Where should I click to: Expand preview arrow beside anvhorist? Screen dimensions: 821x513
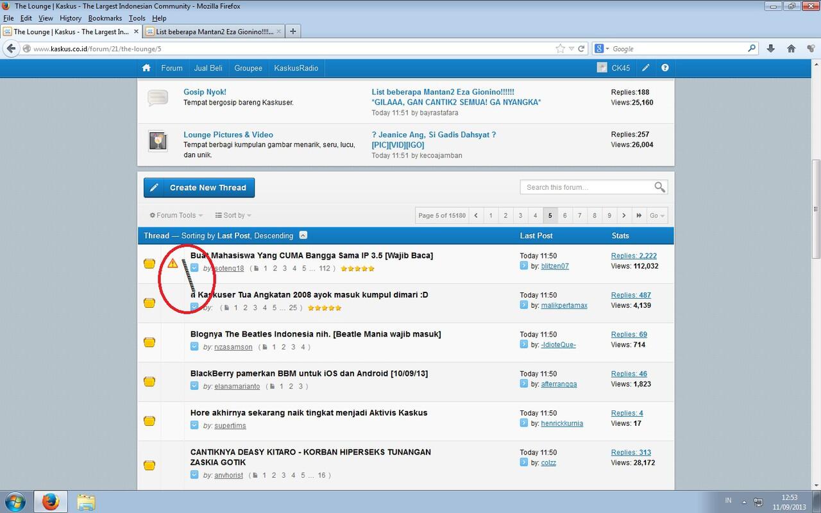tap(194, 475)
